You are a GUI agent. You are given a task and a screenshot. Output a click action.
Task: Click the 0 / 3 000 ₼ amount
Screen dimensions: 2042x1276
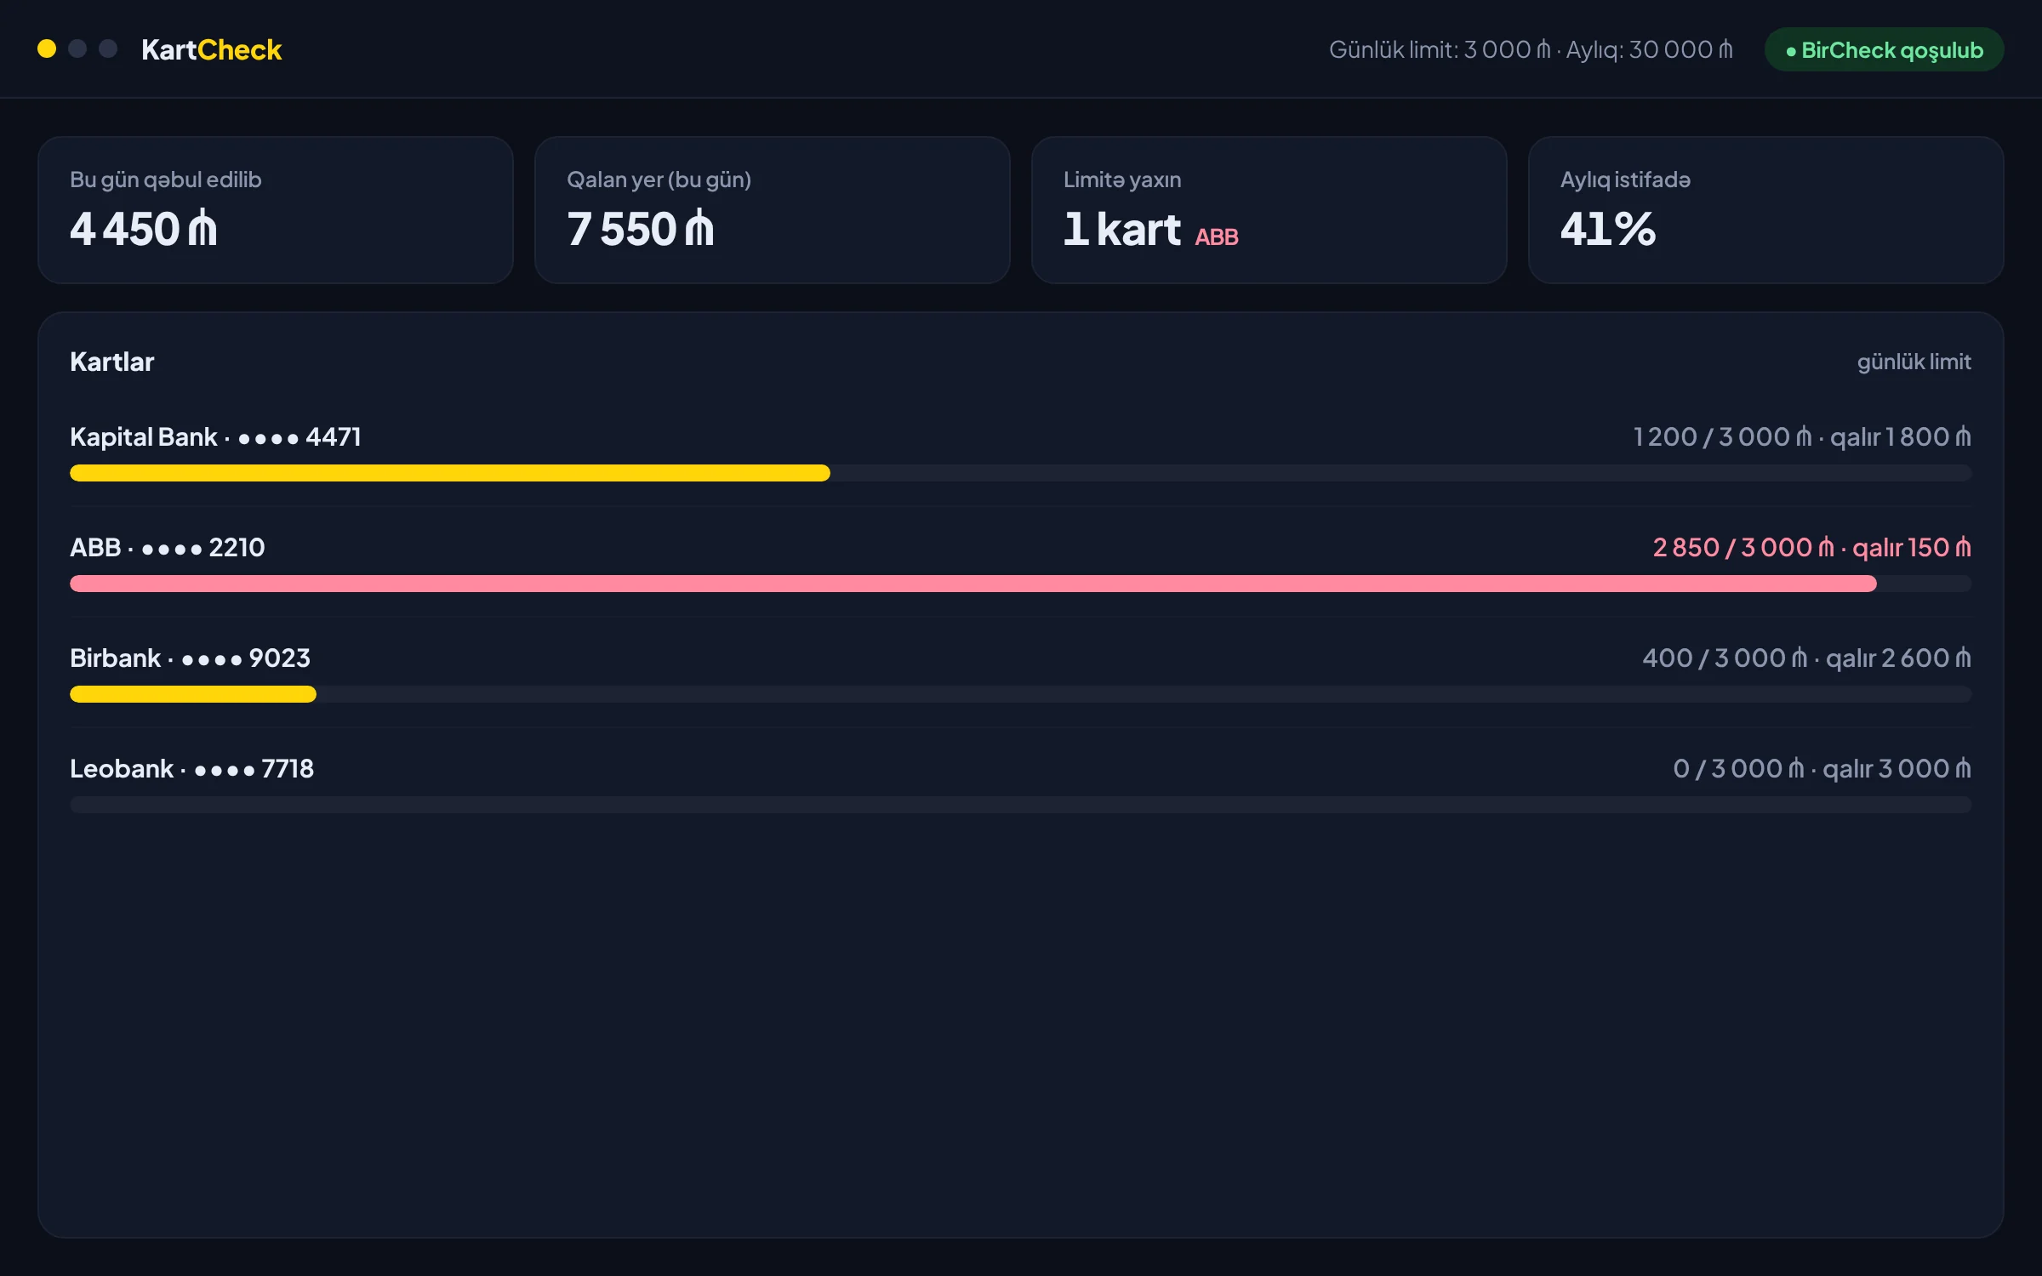coord(1738,768)
